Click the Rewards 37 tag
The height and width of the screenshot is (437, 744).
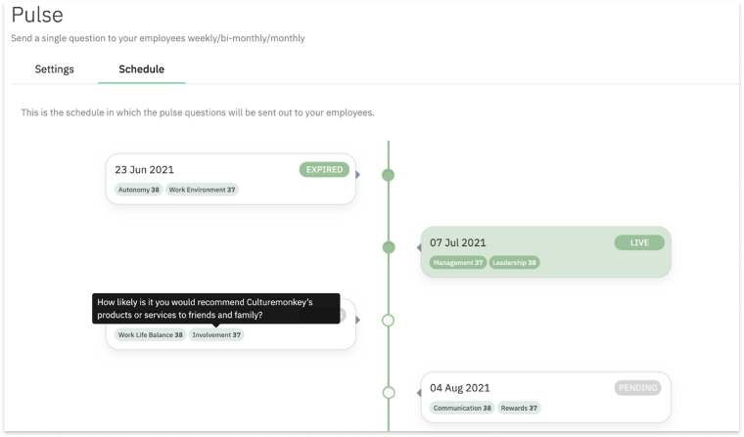click(519, 408)
